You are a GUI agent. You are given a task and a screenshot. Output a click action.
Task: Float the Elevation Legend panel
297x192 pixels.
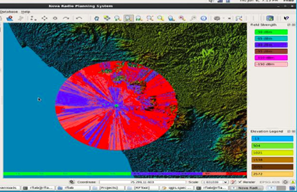pos(289,131)
